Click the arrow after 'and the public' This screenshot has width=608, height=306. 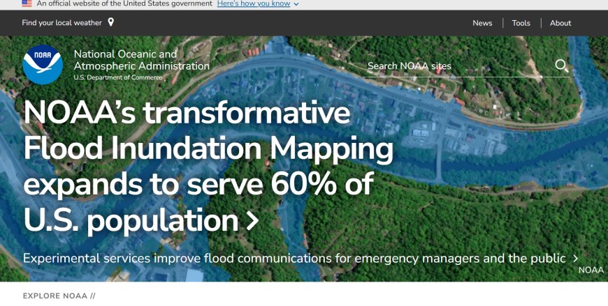point(575,259)
